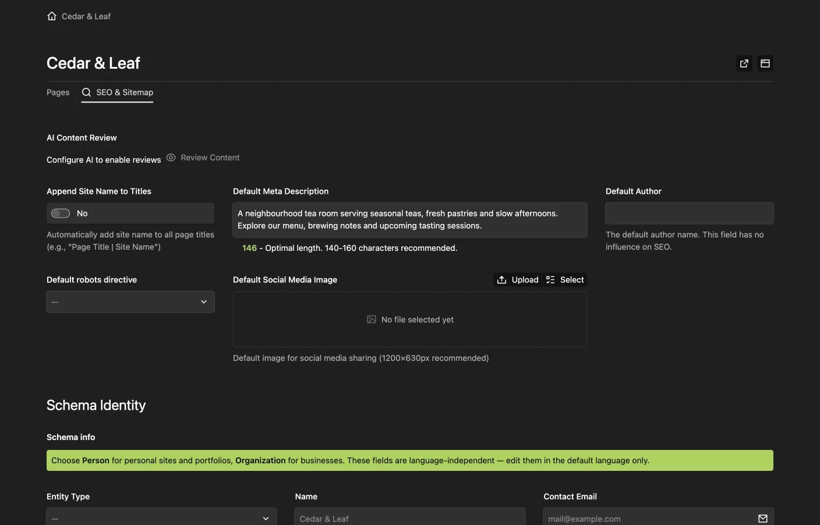Click the browser preview window icon

click(x=765, y=63)
